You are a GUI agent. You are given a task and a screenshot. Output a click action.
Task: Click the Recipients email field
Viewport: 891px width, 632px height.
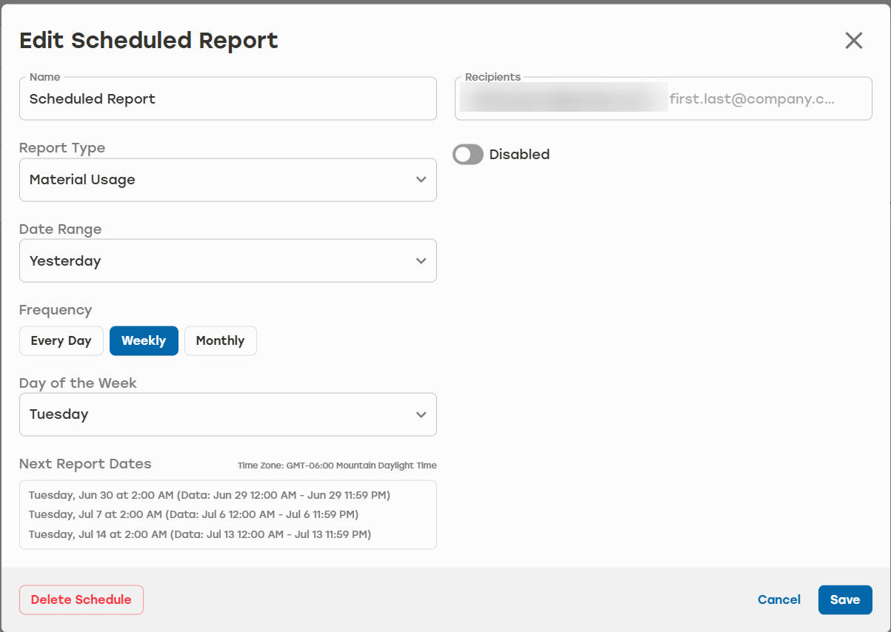(664, 98)
